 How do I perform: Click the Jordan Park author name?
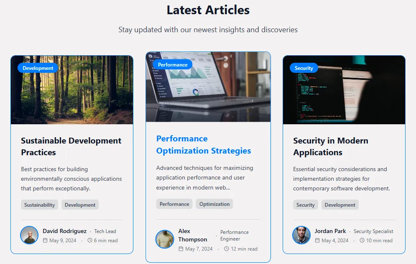330,231
